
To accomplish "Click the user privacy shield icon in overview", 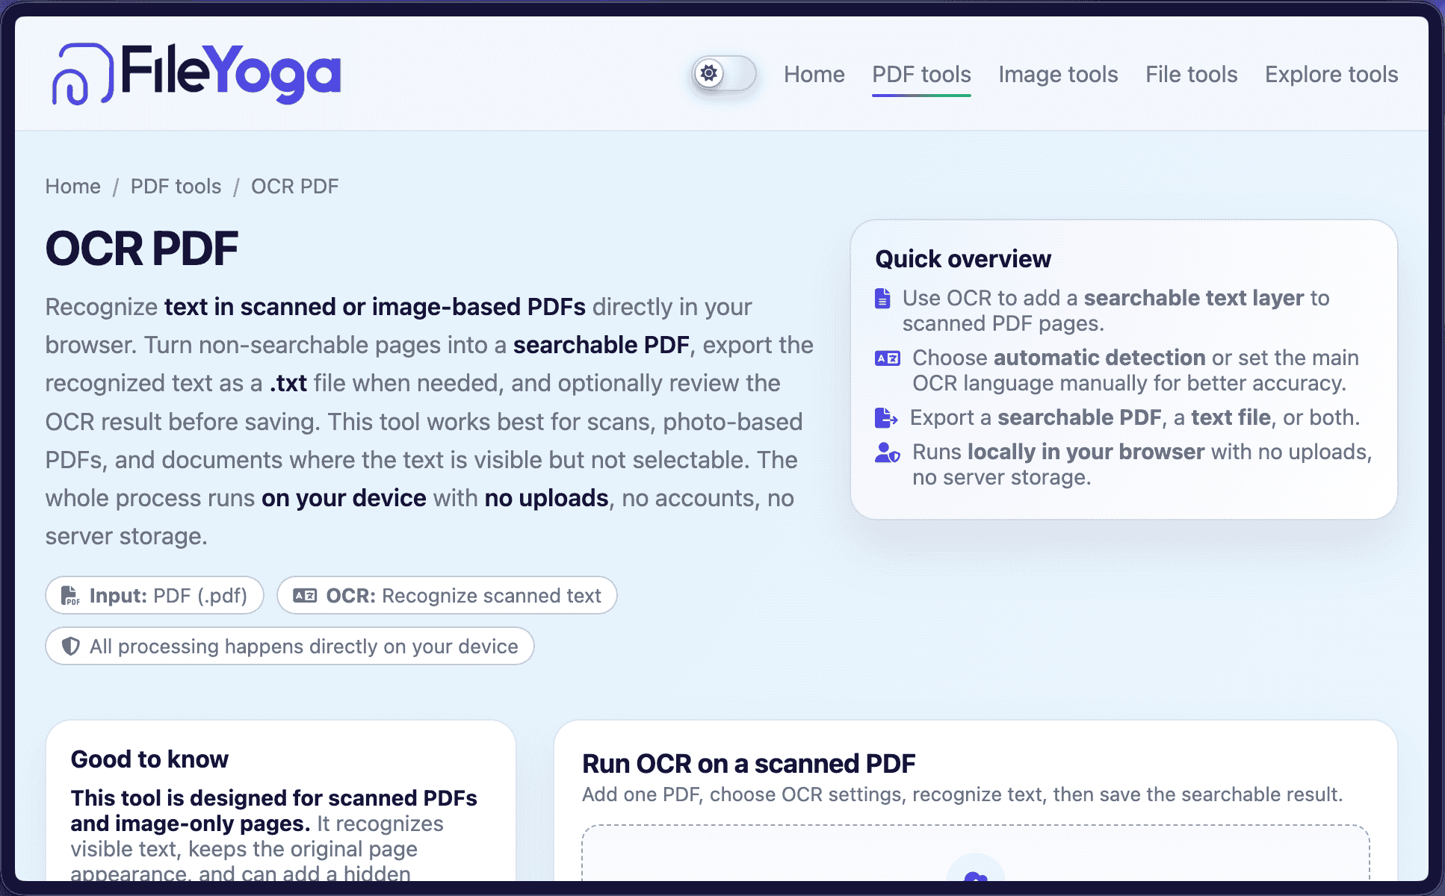I will pos(888,452).
